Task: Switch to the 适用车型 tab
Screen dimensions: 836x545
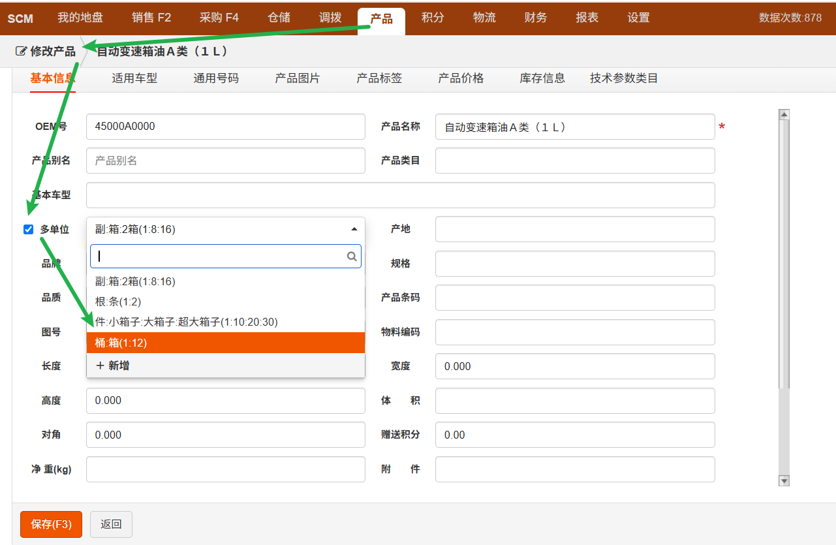Action: (134, 78)
